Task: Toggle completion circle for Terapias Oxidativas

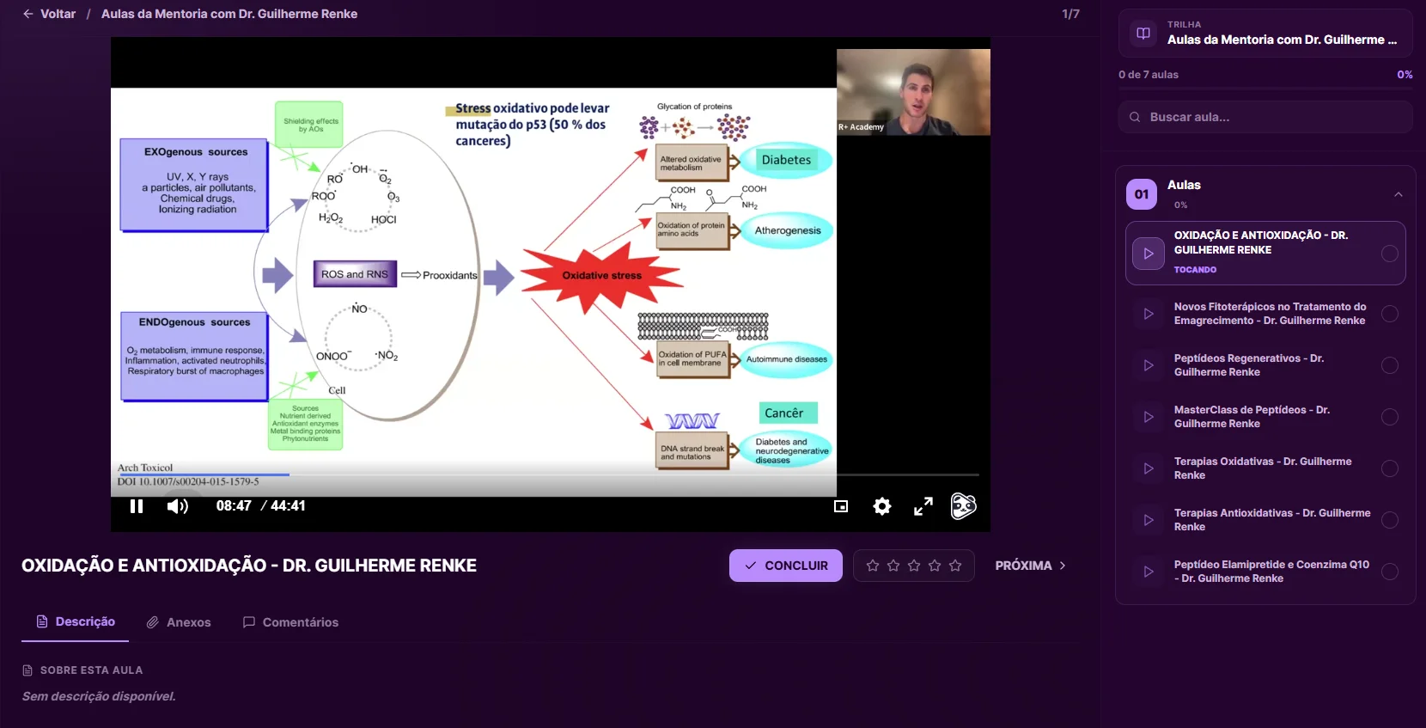Action: [x=1390, y=468]
